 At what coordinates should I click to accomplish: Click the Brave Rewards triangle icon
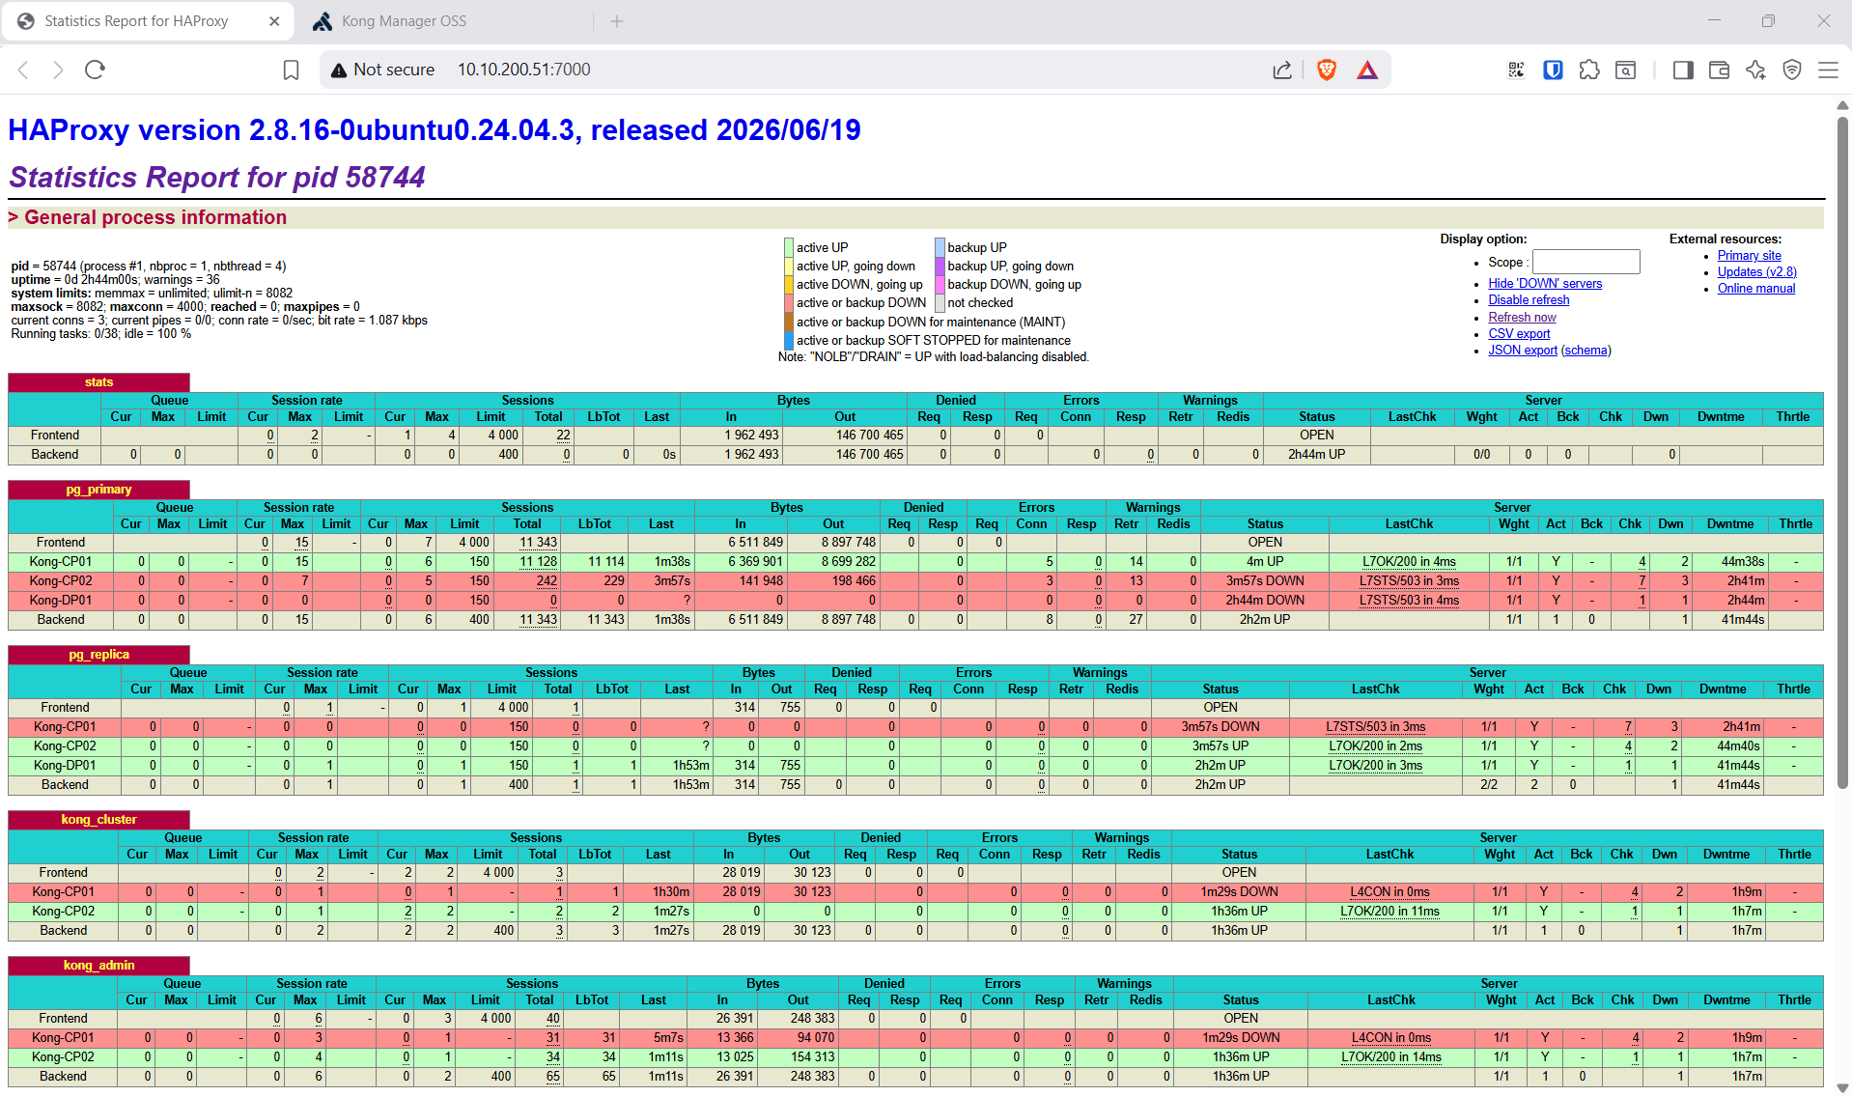coord(1367,70)
